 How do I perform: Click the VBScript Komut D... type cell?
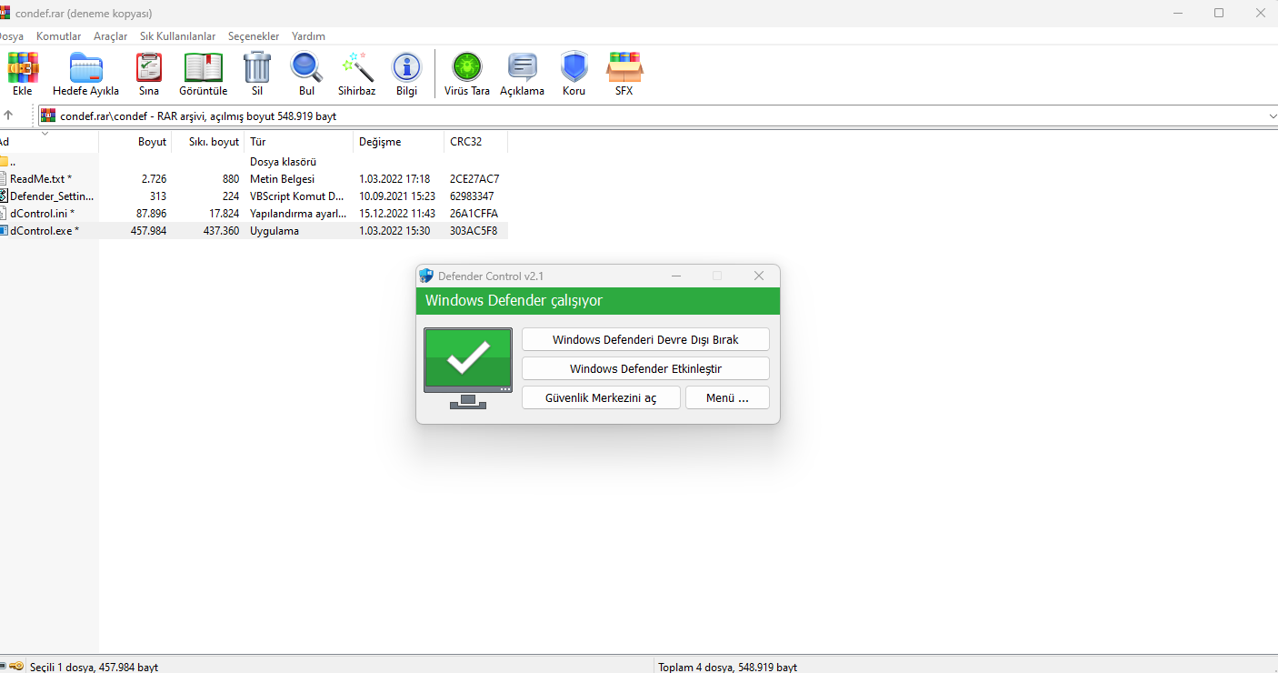pos(297,196)
